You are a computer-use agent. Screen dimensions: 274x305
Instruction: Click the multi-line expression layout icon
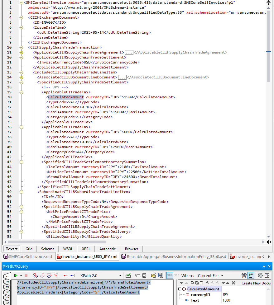tap(137, 275)
